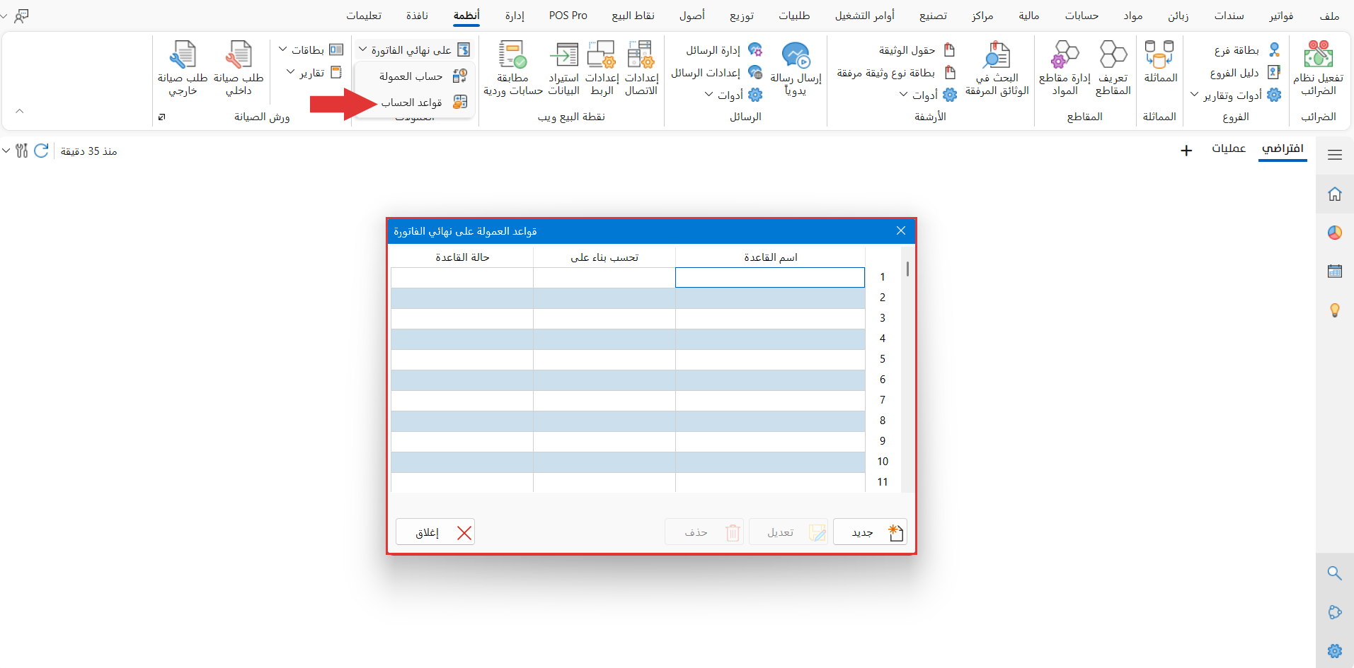Open إعدادات الربط link settings
The width and height of the screenshot is (1354, 668).
(x=602, y=69)
